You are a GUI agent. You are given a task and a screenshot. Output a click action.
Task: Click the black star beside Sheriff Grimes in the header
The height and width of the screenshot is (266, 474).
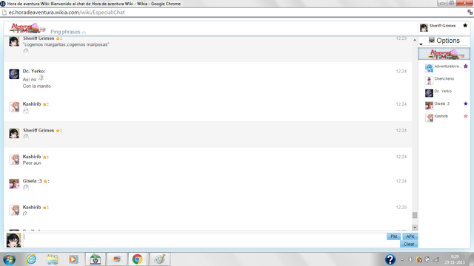(x=465, y=26)
